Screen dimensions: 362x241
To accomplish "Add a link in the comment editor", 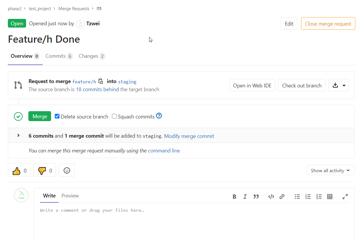I will click(282, 197).
